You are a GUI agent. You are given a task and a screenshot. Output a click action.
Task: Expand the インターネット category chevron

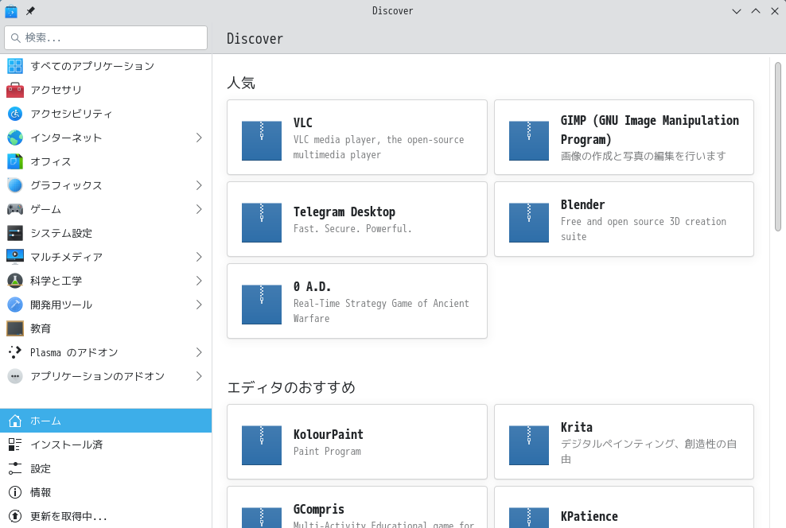[x=199, y=138]
